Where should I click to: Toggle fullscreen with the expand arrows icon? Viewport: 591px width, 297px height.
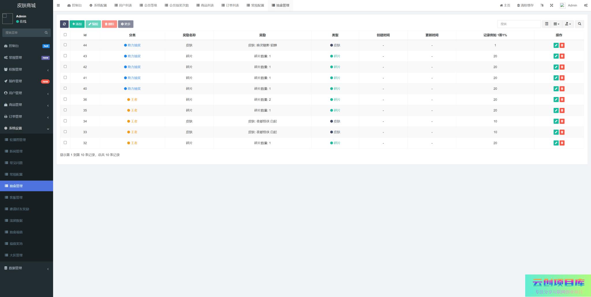point(551,5)
